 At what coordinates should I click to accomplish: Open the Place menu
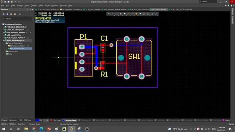click(x=27, y=5)
